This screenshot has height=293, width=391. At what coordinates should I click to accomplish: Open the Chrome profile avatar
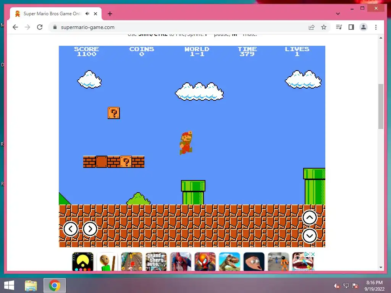point(364,27)
